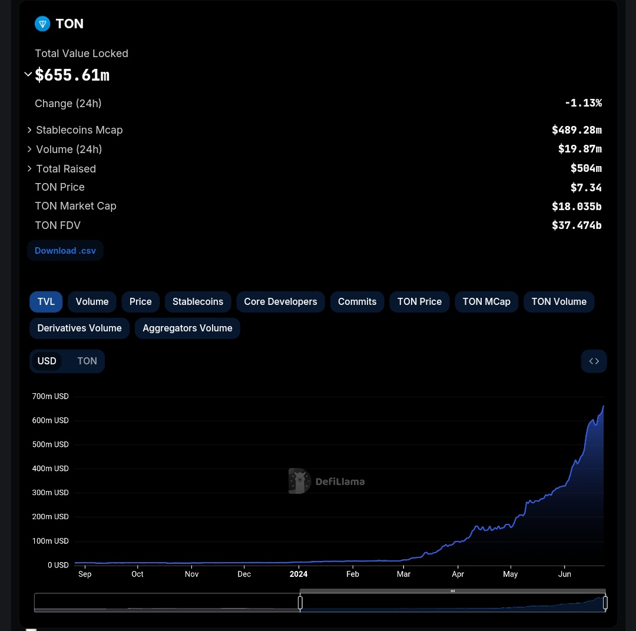Open the embed chart code icon
636x631 pixels.
point(594,361)
